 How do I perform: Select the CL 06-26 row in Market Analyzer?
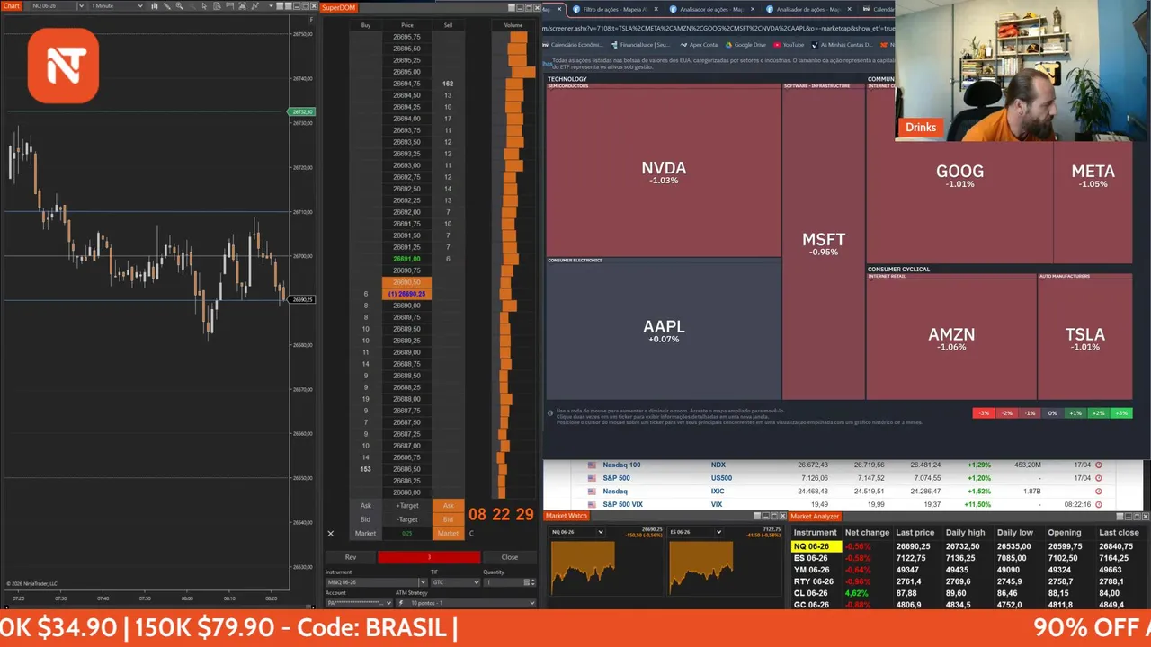coord(968,593)
